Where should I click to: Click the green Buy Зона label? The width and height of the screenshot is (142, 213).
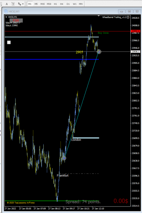pyautogui.click(x=103, y=33)
